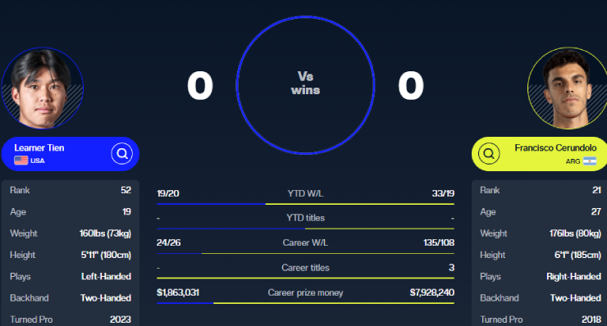Click the Vs wins circle
This screenshot has width=607, height=326.
coord(305,85)
